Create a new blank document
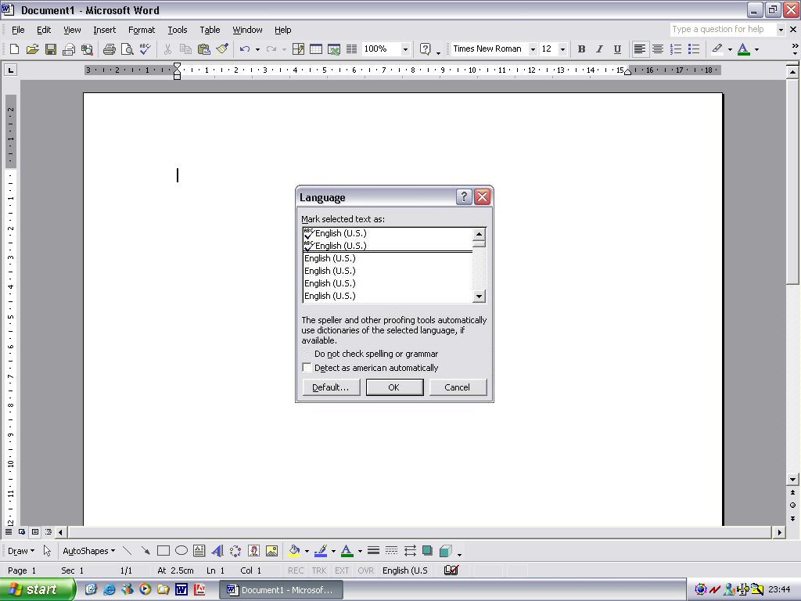 [x=14, y=49]
